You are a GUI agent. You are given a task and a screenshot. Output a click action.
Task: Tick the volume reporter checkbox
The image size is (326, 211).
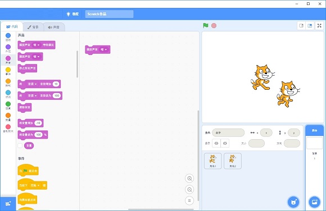20,145
